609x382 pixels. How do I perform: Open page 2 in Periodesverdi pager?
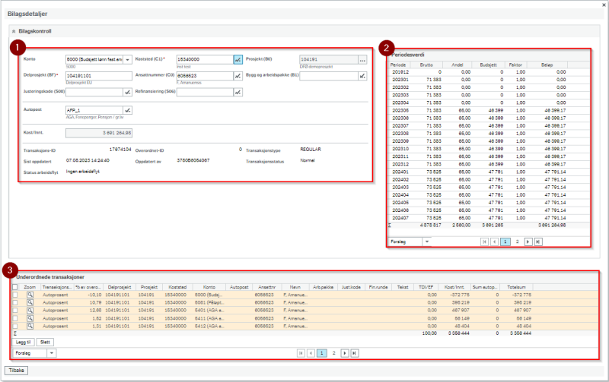517,242
